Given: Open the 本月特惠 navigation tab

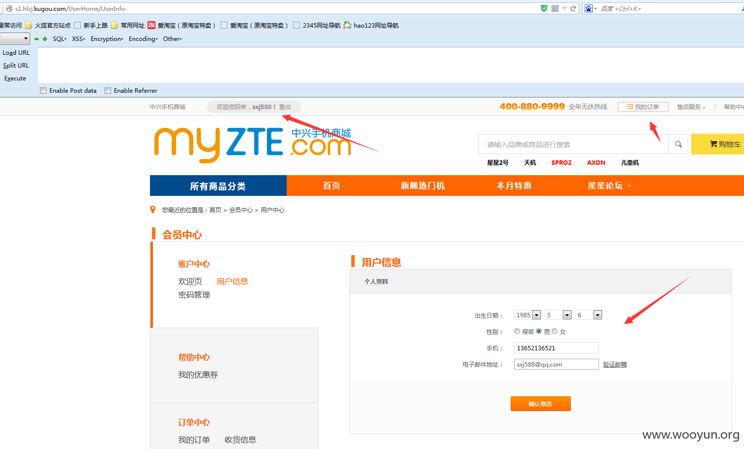Looking at the screenshot, I should point(514,186).
